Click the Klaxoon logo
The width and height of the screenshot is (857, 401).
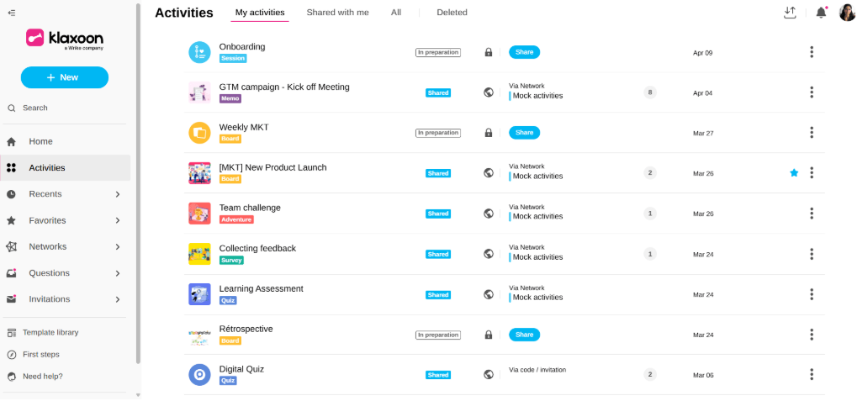65,39
